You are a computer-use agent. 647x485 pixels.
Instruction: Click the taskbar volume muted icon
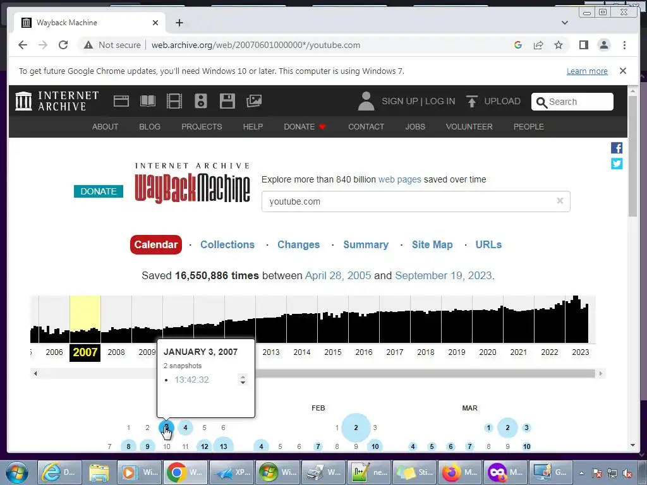[629, 473]
